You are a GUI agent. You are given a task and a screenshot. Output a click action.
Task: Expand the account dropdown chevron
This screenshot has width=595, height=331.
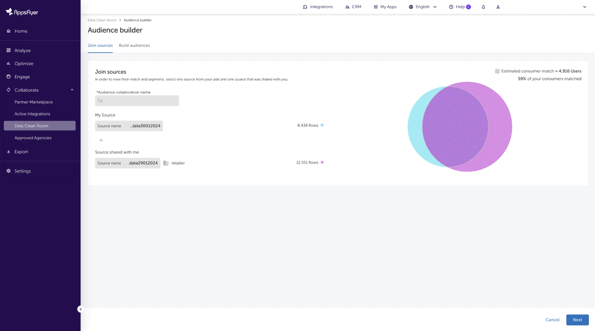pos(584,7)
